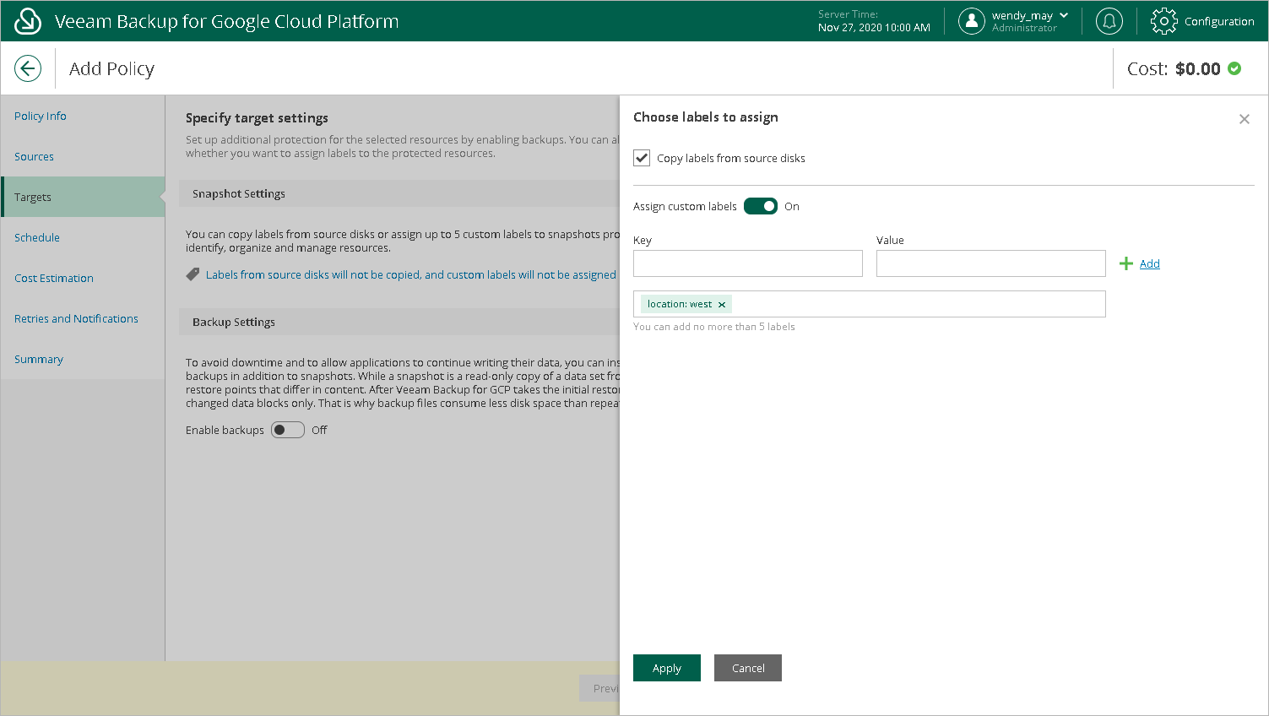Screen dimensions: 1269x716
Task: Focus the Value input field
Action: (991, 263)
